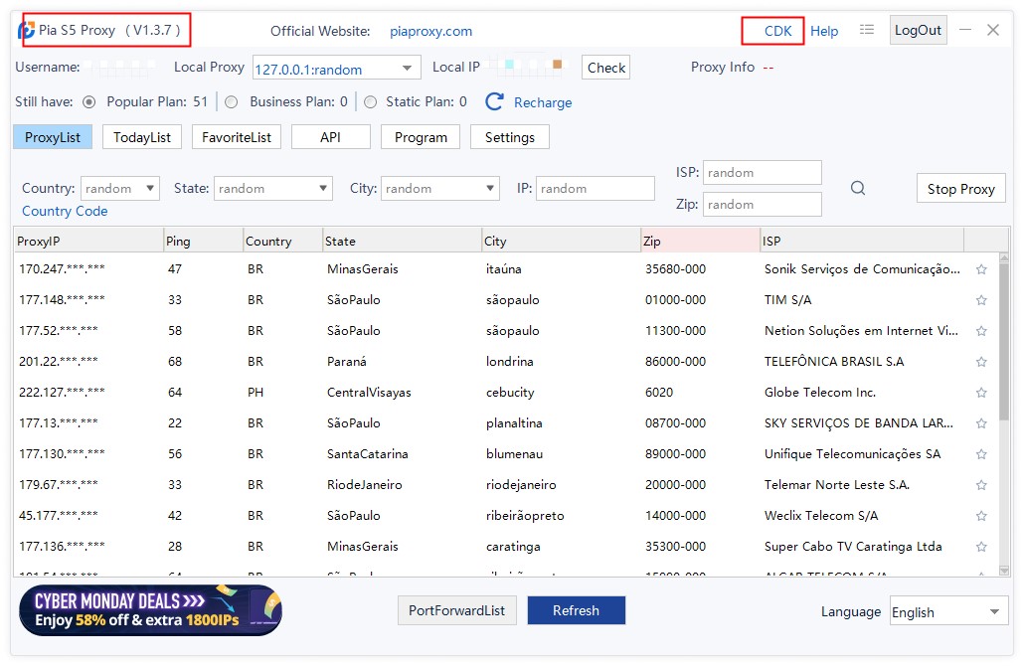Star the Globe Telecom proxy row
The width and height of the screenshot is (1024, 666).
[981, 393]
